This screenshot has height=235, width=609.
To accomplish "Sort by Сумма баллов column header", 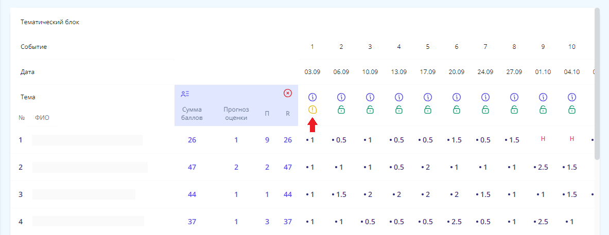I will (x=192, y=113).
